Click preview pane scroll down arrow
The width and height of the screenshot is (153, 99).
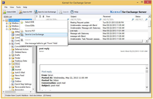tap(147, 87)
